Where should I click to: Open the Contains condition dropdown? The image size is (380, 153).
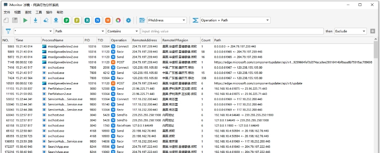pos(123,31)
